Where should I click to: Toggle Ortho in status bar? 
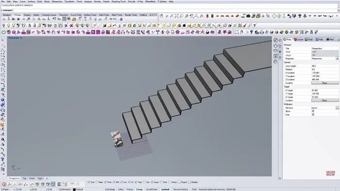click(121, 190)
